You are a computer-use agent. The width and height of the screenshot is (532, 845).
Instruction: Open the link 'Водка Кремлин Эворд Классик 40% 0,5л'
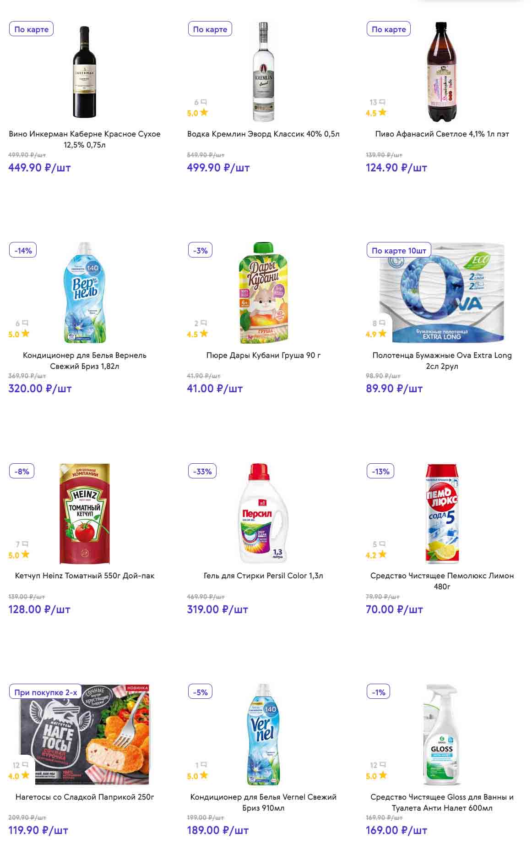coord(263,134)
